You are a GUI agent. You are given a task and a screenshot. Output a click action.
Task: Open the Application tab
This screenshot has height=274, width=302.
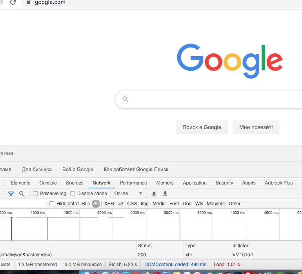coord(195,183)
